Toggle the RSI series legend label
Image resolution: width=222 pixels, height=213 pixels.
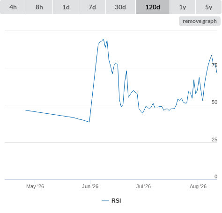point(116,201)
